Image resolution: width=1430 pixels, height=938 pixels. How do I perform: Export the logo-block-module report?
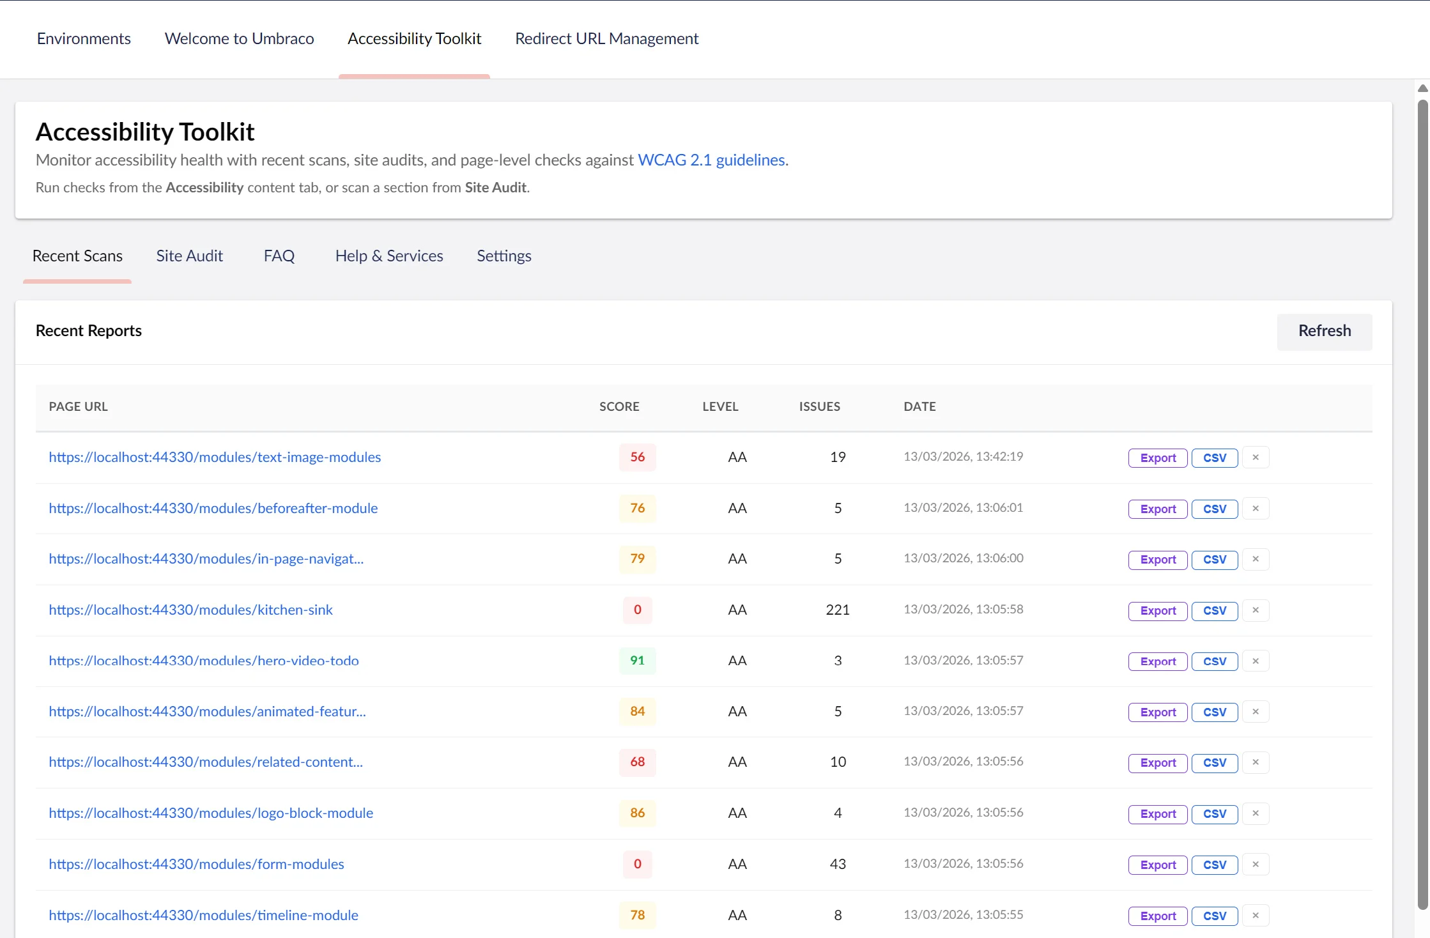pos(1158,814)
